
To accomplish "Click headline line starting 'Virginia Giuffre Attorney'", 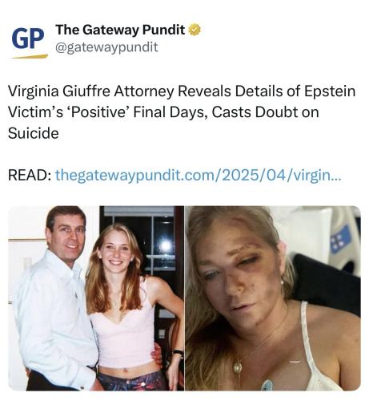I will coord(182,91).
